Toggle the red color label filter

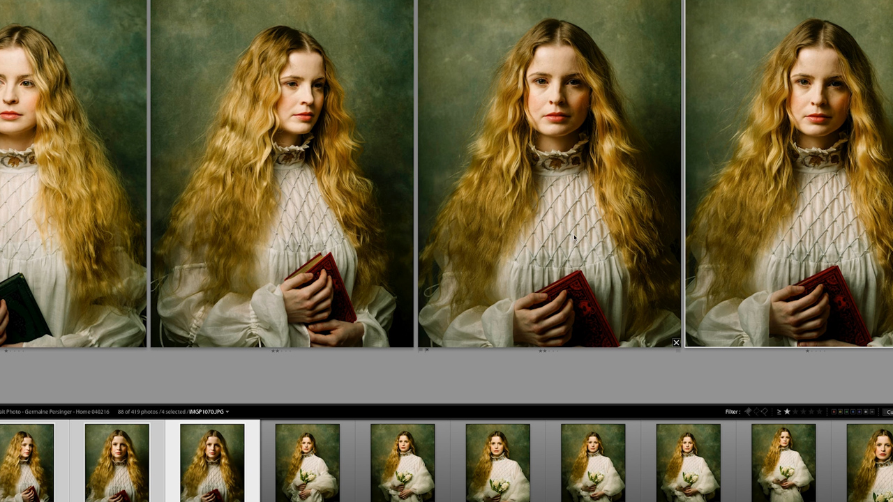pyautogui.click(x=834, y=411)
